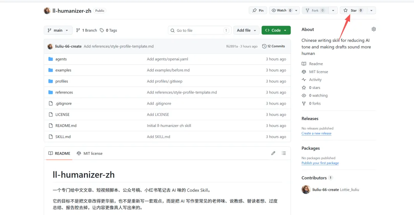414x215 pixels.
Task: Edit README with the pencil icon
Action: tap(273, 153)
